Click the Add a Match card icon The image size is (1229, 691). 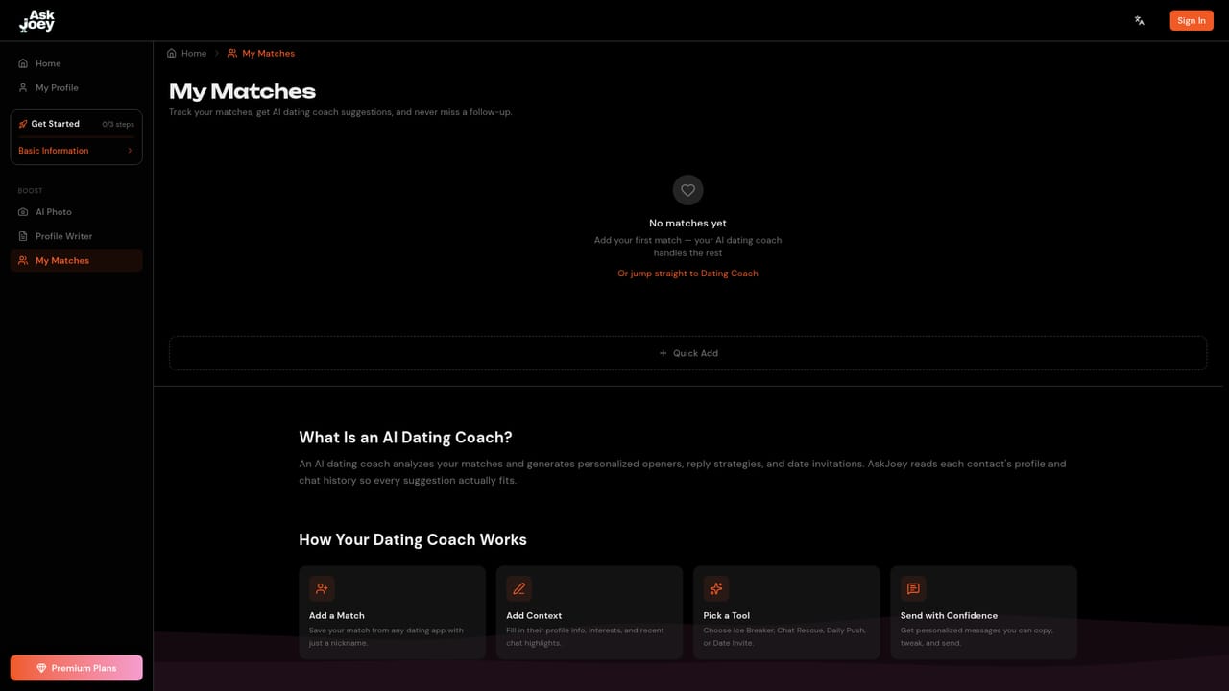pos(322,588)
